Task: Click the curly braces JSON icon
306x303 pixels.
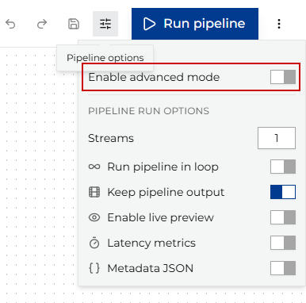Action: 94,268
